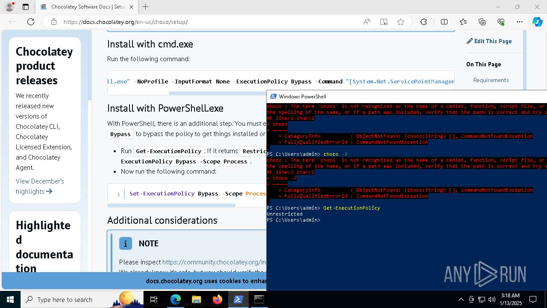Open a new browser tab

[146, 7]
